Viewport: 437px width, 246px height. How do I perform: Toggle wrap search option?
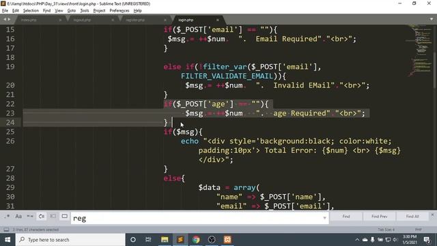coord(42,217)
